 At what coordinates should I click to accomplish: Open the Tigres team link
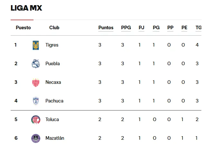(x=52, y=45)
